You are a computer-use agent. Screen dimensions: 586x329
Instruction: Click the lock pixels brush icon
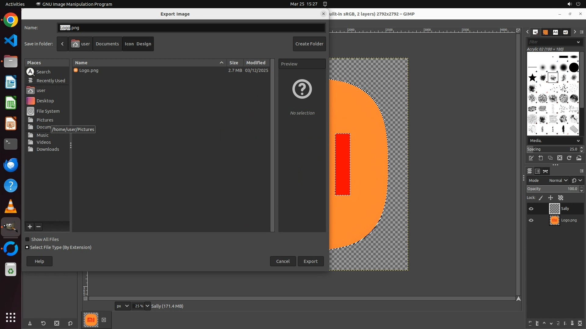pos(541,198)
